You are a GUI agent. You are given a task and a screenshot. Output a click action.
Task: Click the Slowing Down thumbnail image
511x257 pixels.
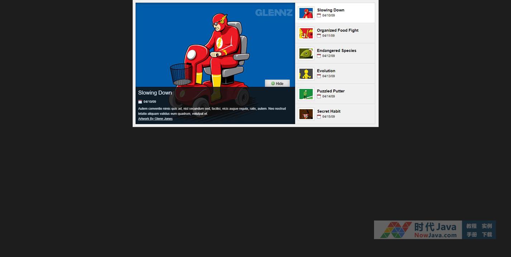click(306, 13)
